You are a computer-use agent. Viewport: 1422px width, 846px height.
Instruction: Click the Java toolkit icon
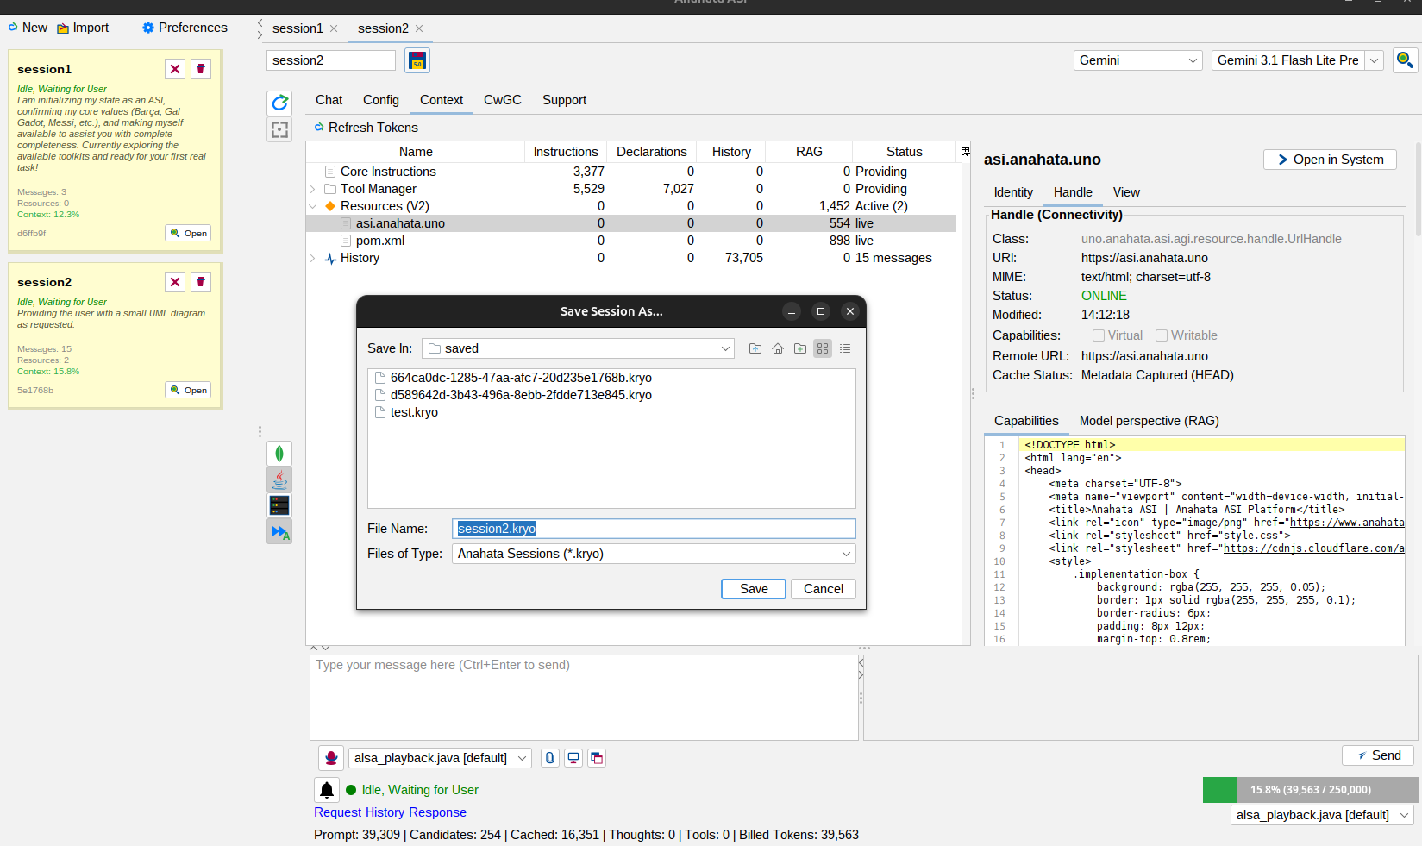tap(279, 479)
